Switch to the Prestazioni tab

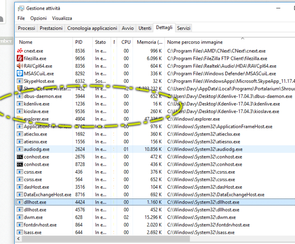point(51,28)
